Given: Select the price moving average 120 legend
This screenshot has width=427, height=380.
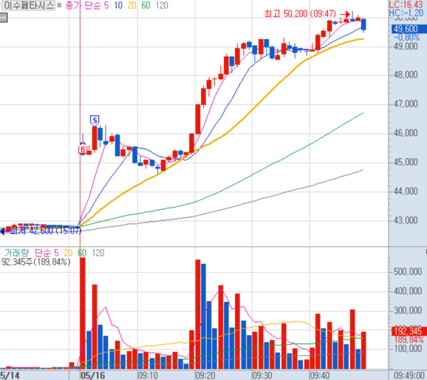Looking at the screenshot, I should coord(162,6).
